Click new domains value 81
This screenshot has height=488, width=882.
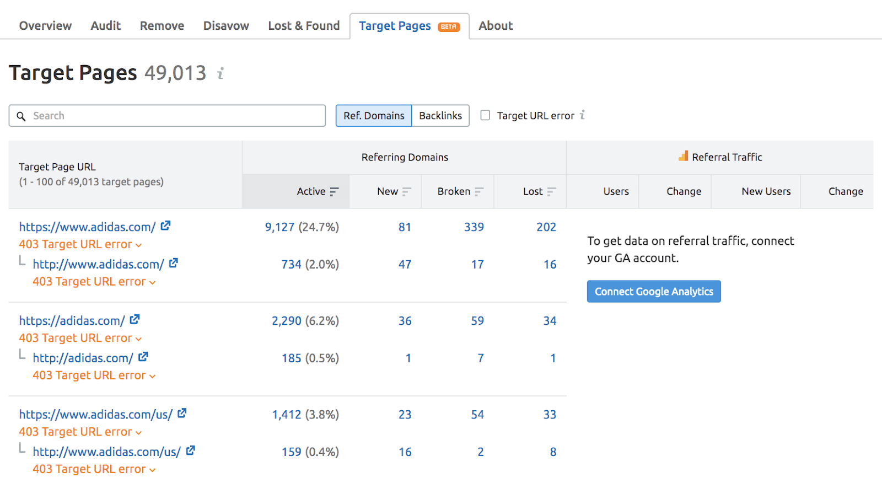405,227
